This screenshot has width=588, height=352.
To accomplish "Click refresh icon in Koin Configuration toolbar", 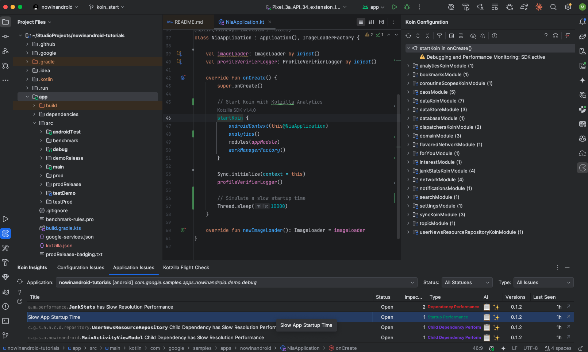I will (408, 36).
